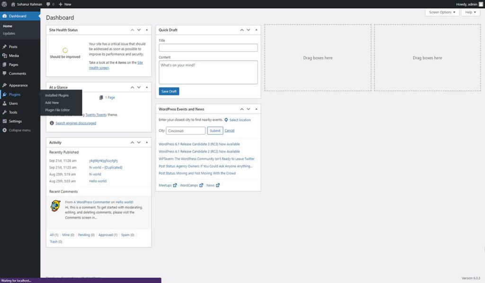Image resolution: width=485 pixels, height=283 pixels.
Task: Focus the Quick Draft Title field
Action: pyautogui.click(x=208, y=48)
